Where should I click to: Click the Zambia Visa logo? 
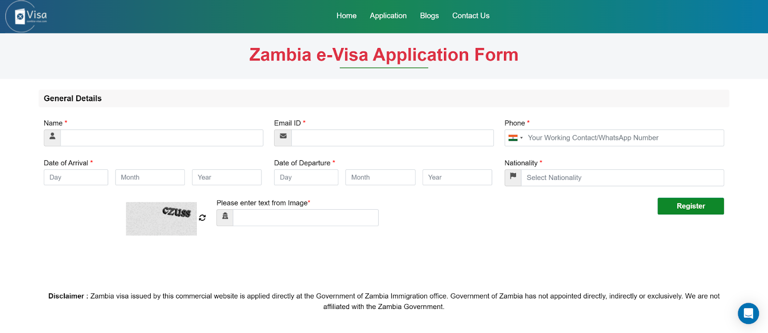click(x=27, y=16)
